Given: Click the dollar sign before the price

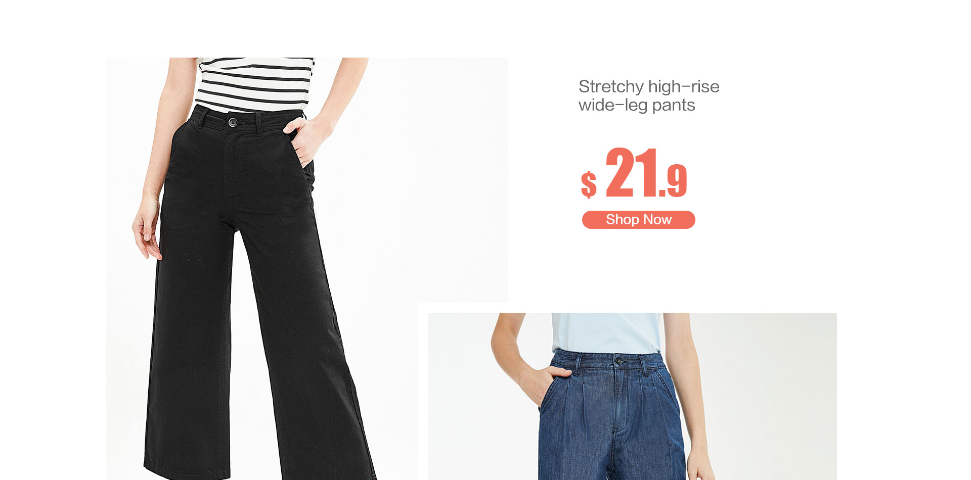Looking at the screenshot, I should click(589, 184).
